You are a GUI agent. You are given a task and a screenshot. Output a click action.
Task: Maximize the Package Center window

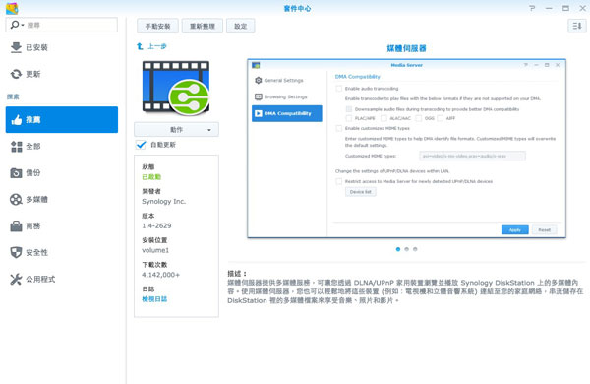565,8
